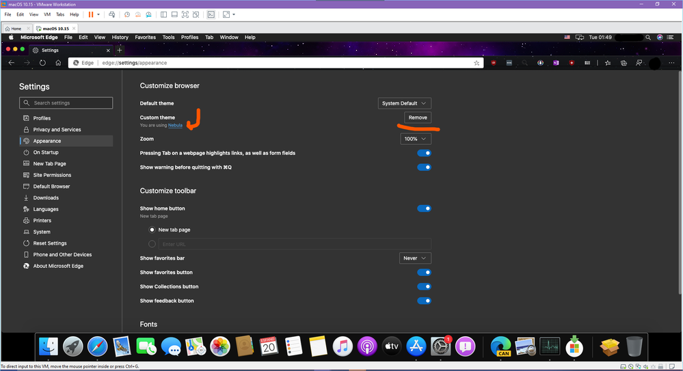683x371 pixels.
Task: Open the Trash in the Dock
Action: coord(634,346)
